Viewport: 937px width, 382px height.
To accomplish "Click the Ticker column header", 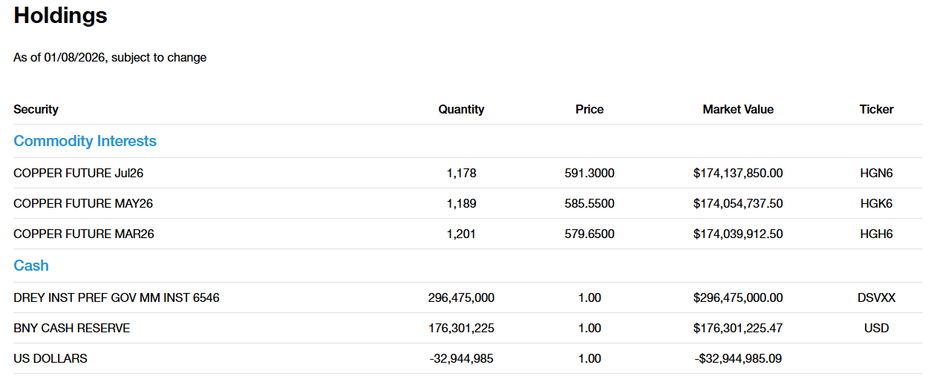I will pos(876,109).
